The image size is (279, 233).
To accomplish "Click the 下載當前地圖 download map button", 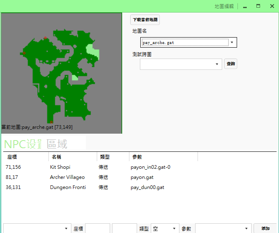I will click(x=145, y=20).
